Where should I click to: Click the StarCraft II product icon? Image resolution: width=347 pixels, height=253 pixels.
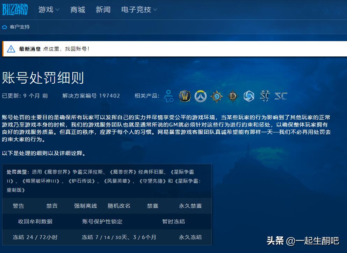point(265,96)
